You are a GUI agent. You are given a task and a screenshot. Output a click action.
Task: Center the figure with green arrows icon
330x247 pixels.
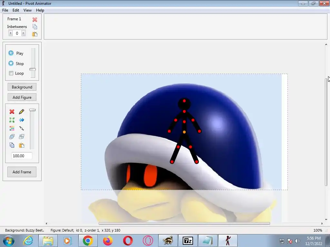click(x=12, y=120)
